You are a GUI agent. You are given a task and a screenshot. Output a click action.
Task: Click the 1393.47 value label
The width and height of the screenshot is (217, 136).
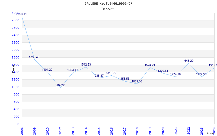point(72,70)
